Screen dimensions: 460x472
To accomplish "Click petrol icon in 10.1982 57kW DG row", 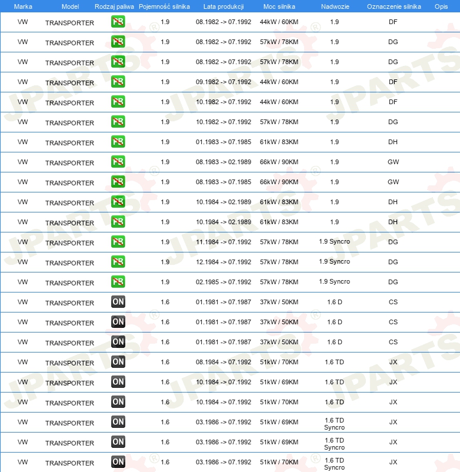I will coord(118,122).
